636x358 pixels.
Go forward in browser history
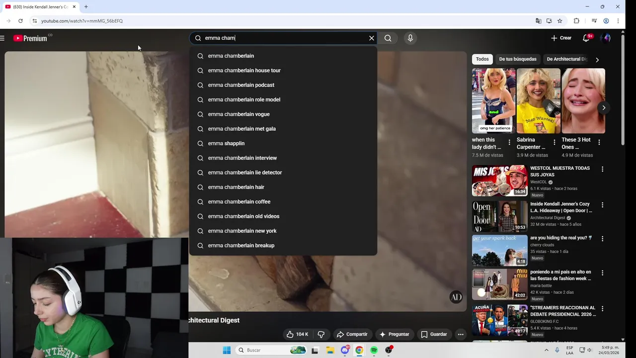tap(8, 21)
